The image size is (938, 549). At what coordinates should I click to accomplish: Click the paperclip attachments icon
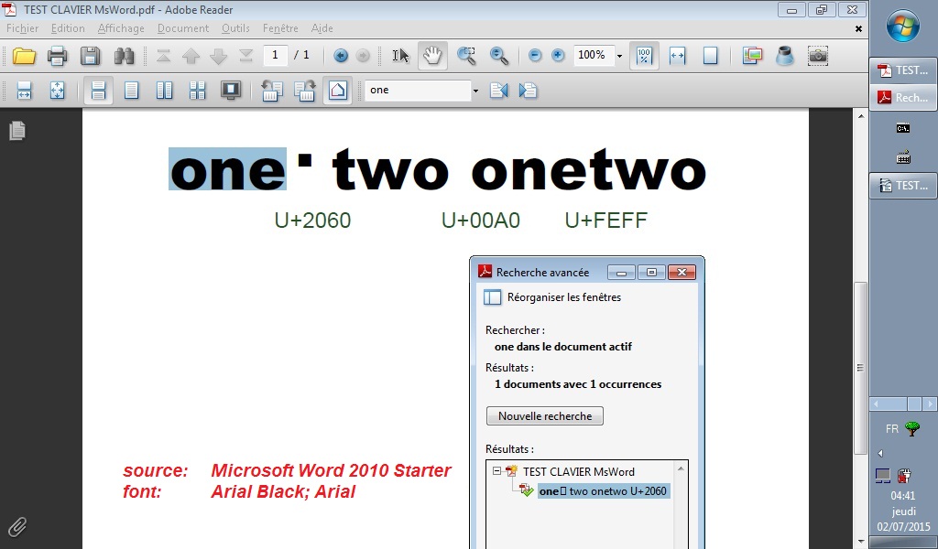16,526
